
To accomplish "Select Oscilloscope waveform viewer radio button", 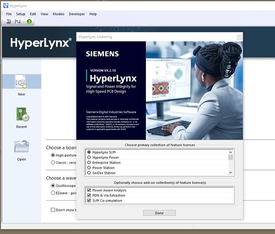I will (53, 185).
